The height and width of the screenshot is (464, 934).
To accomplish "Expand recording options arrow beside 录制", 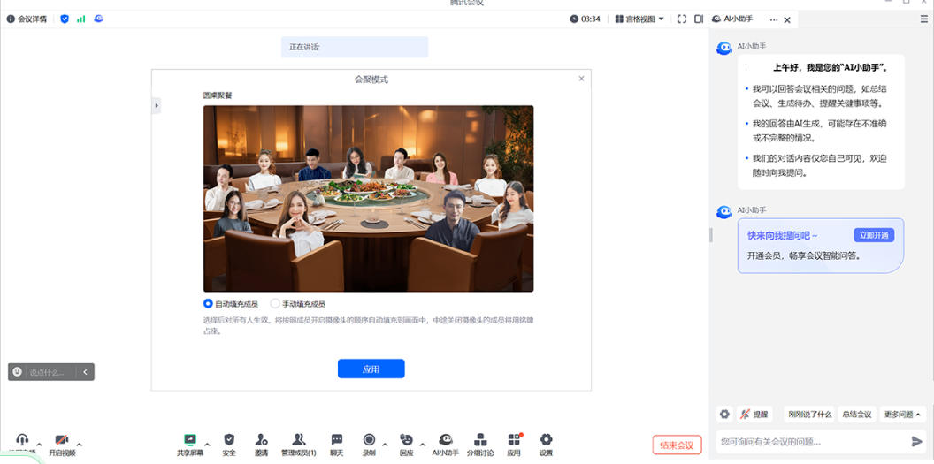I will coord(384,444).
